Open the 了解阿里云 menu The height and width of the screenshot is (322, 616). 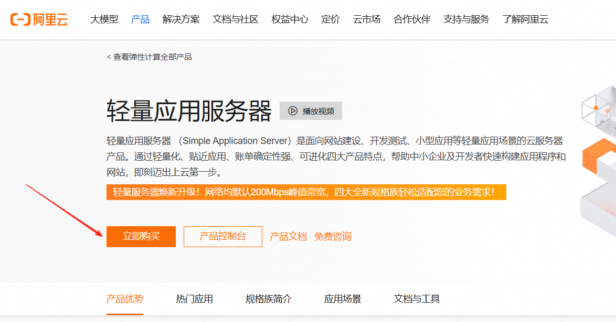525,19
